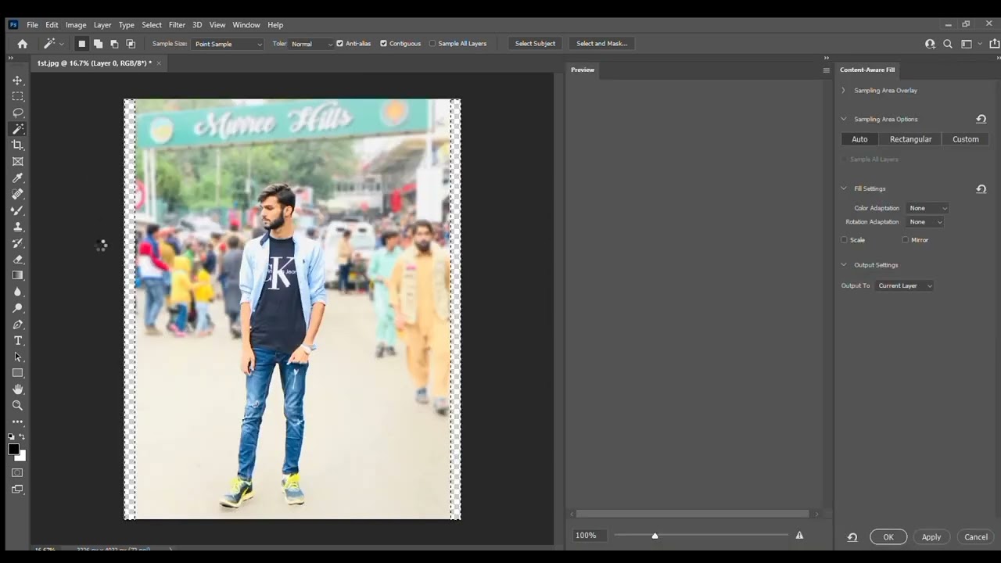Click the Home icon in options bar
This screenshot has height=563, width=1001.
22,44
